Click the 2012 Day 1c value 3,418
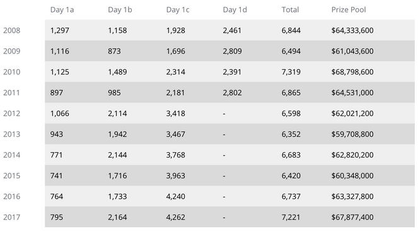 [x=176, y=113]
